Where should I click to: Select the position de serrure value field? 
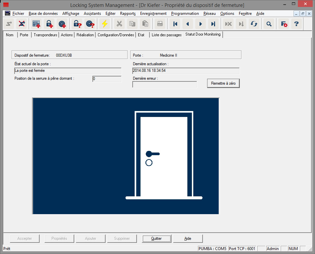pyautogui.click(x=107, y=79)
